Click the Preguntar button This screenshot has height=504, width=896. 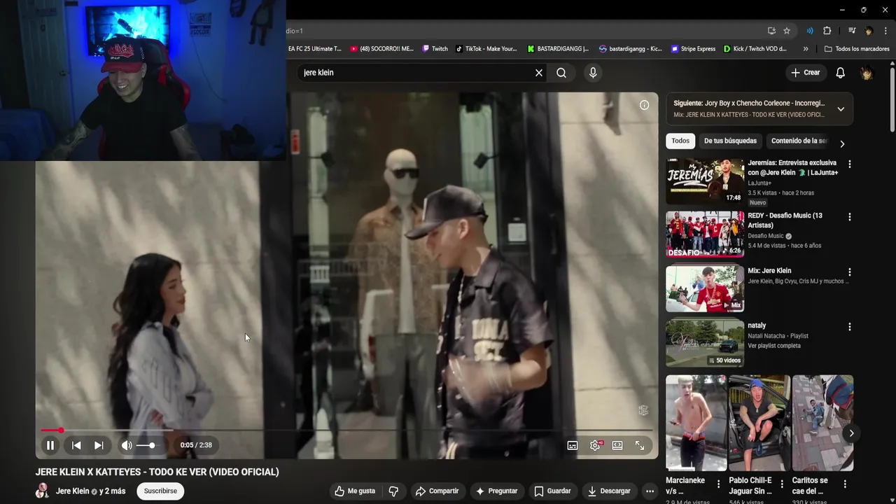click(496, 491)
